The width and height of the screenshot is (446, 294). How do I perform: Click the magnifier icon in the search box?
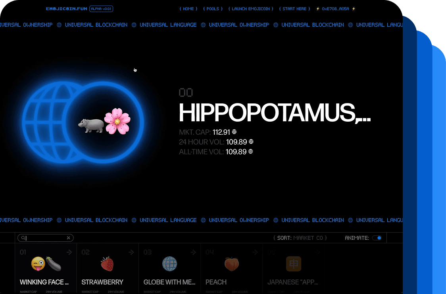(23, 238)
